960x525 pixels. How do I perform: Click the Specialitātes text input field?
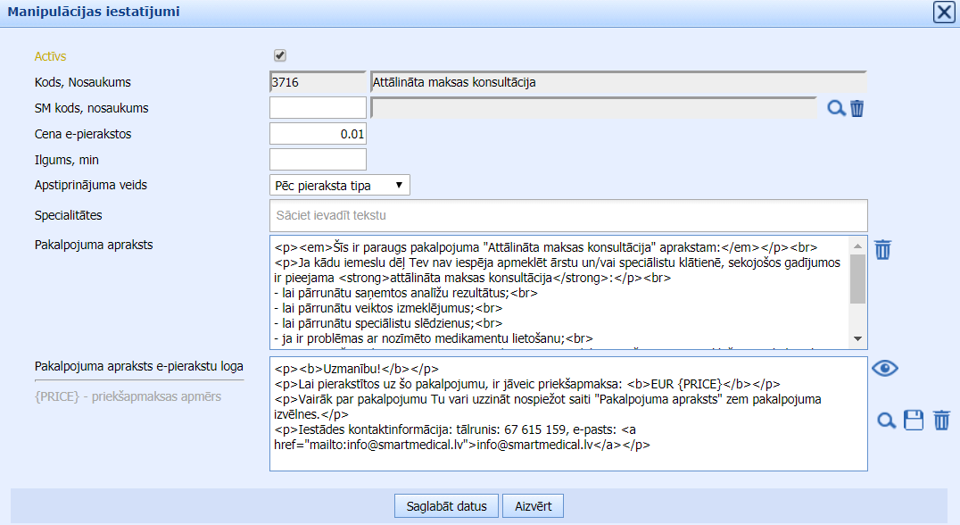568,215
